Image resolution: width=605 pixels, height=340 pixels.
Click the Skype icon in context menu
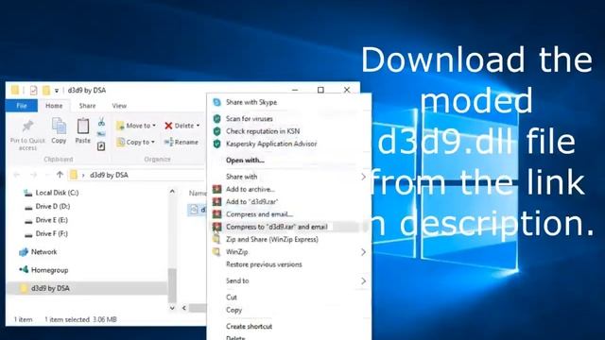tap(216, 102)
